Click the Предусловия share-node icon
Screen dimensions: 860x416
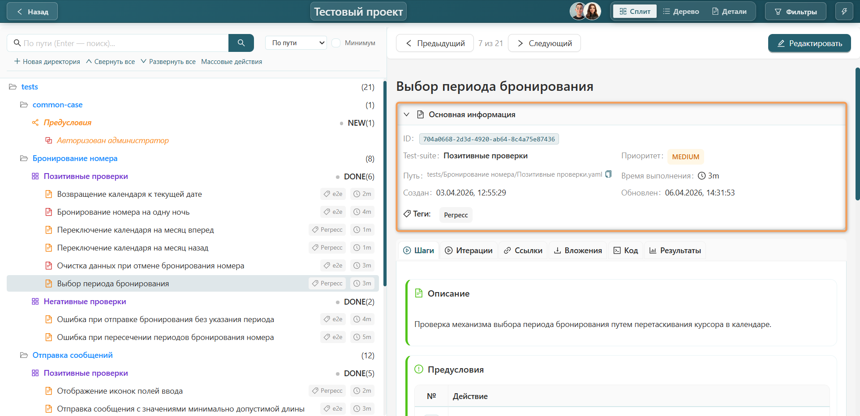coord(35,123)
